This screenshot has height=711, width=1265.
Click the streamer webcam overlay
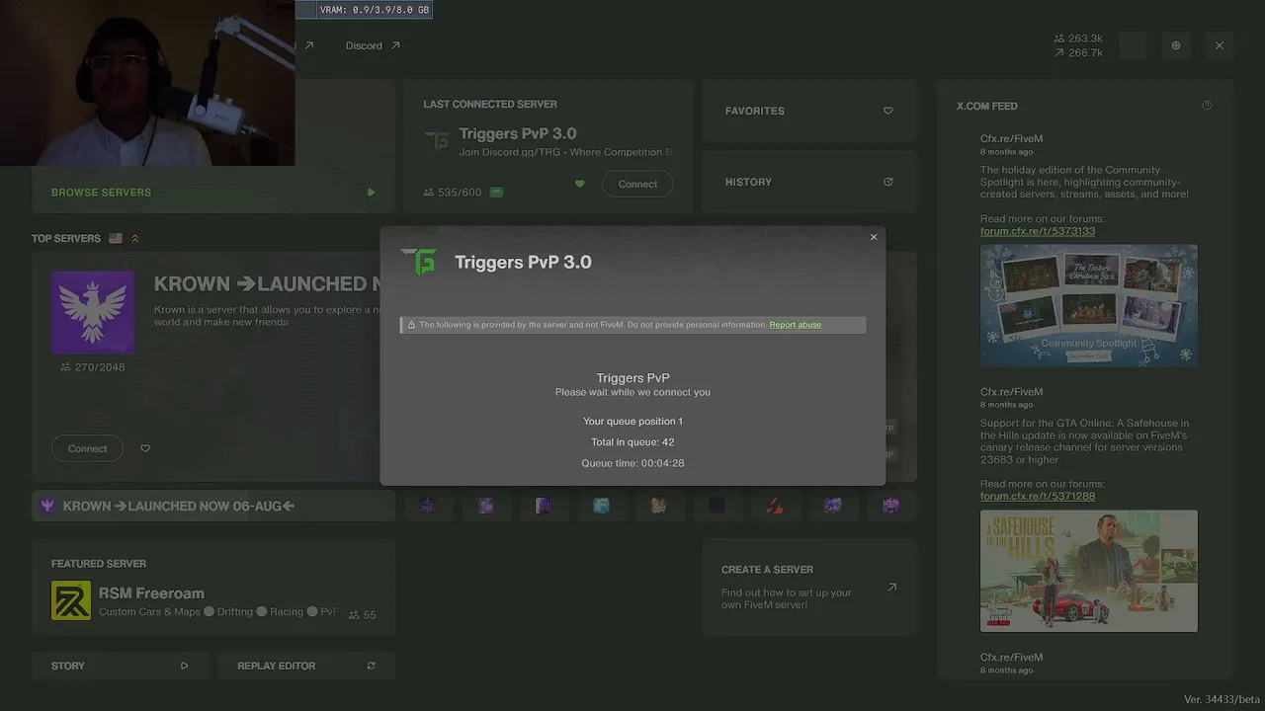(147, 83)
